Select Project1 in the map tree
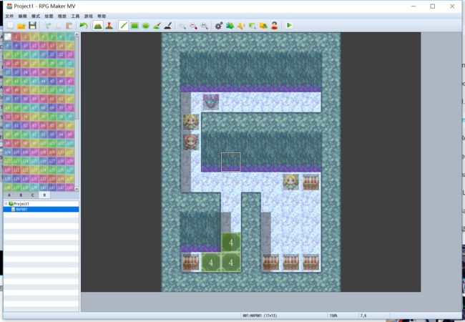 [21, 204]
